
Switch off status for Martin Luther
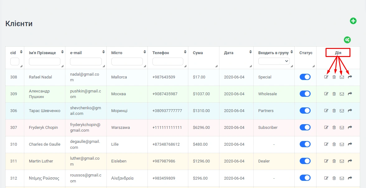(305, 161)
